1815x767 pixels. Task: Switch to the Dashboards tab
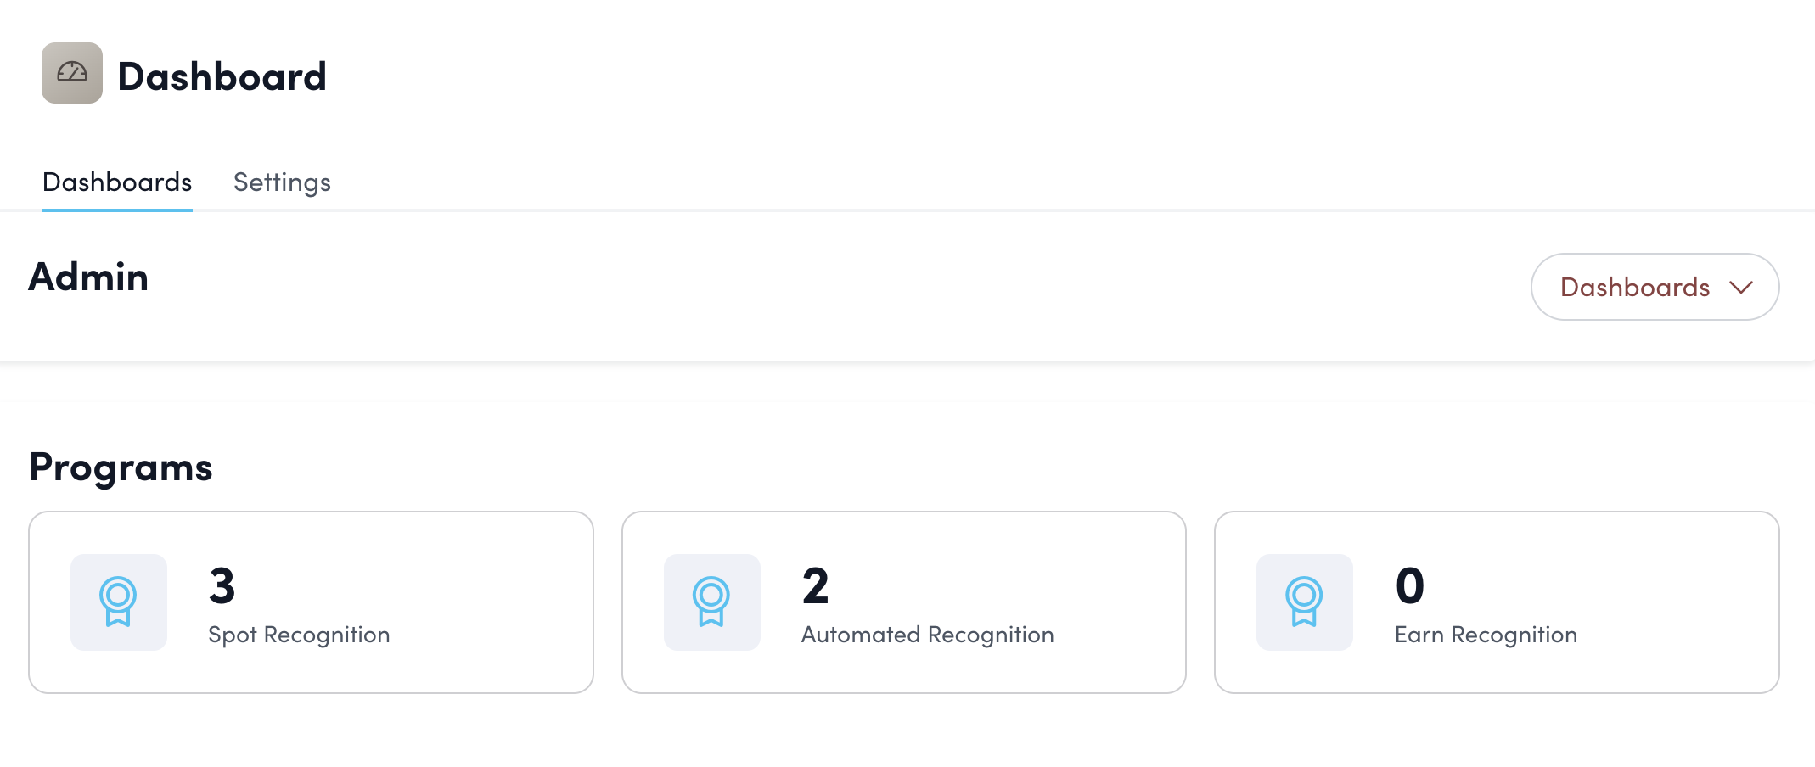click(117, 182)
